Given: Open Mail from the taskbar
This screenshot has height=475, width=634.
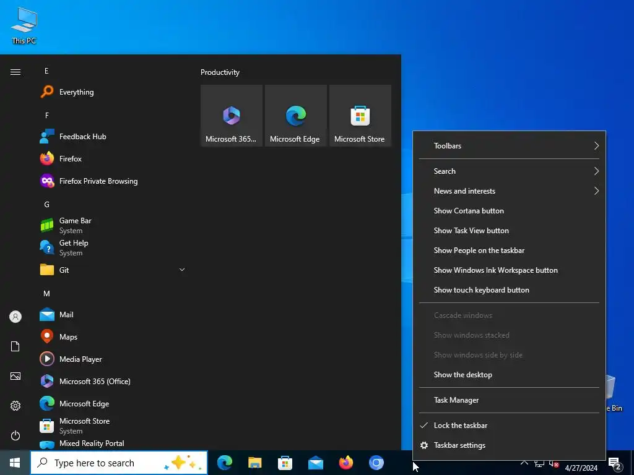Looking at the screenshot, I should click(x=316, y=463).
